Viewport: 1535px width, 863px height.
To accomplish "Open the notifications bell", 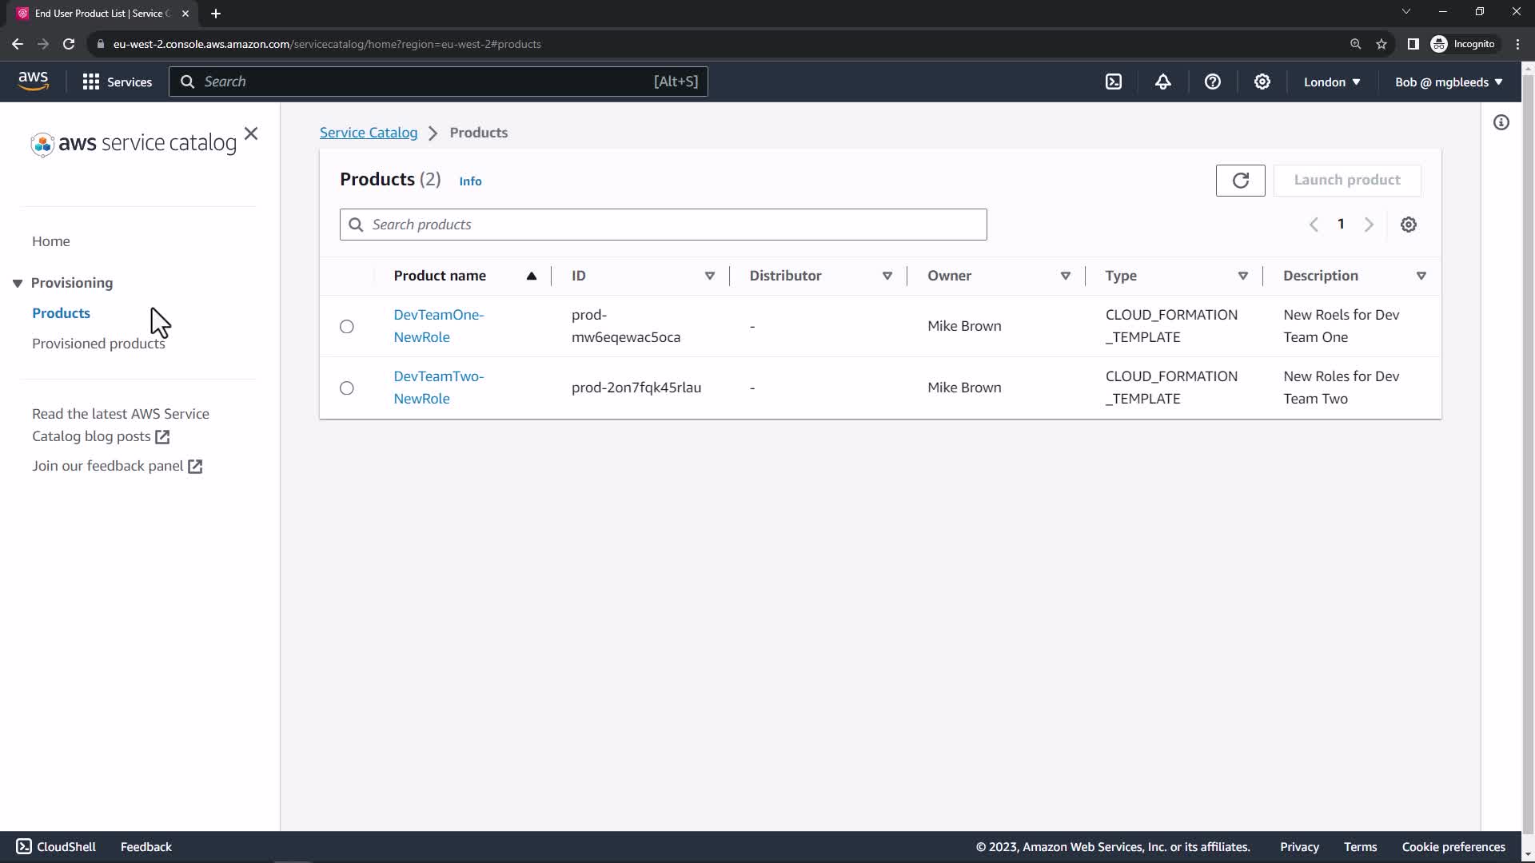I will (1163, 82).
